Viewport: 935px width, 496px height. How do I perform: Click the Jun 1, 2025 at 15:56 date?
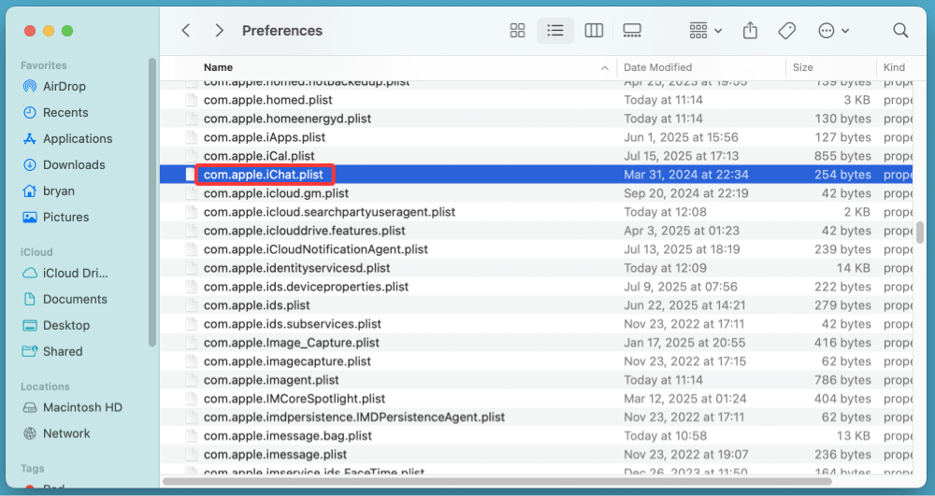click(x=681, y=137)
